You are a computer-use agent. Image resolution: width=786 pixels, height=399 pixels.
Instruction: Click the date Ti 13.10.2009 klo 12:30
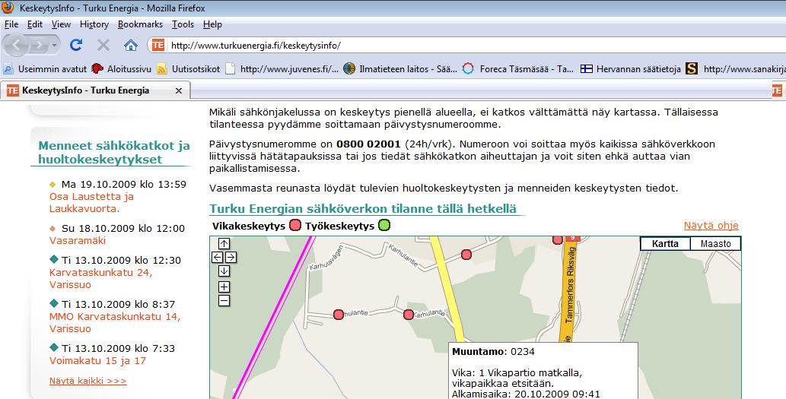[x=121, y=261]
